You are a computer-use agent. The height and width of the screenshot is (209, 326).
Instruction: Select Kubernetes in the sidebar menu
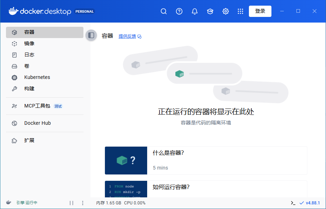click(x=45, y=77)
